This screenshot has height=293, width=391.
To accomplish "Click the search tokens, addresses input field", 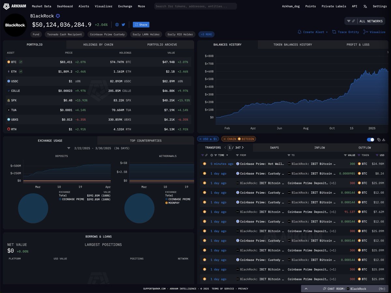I will [195, 6].
